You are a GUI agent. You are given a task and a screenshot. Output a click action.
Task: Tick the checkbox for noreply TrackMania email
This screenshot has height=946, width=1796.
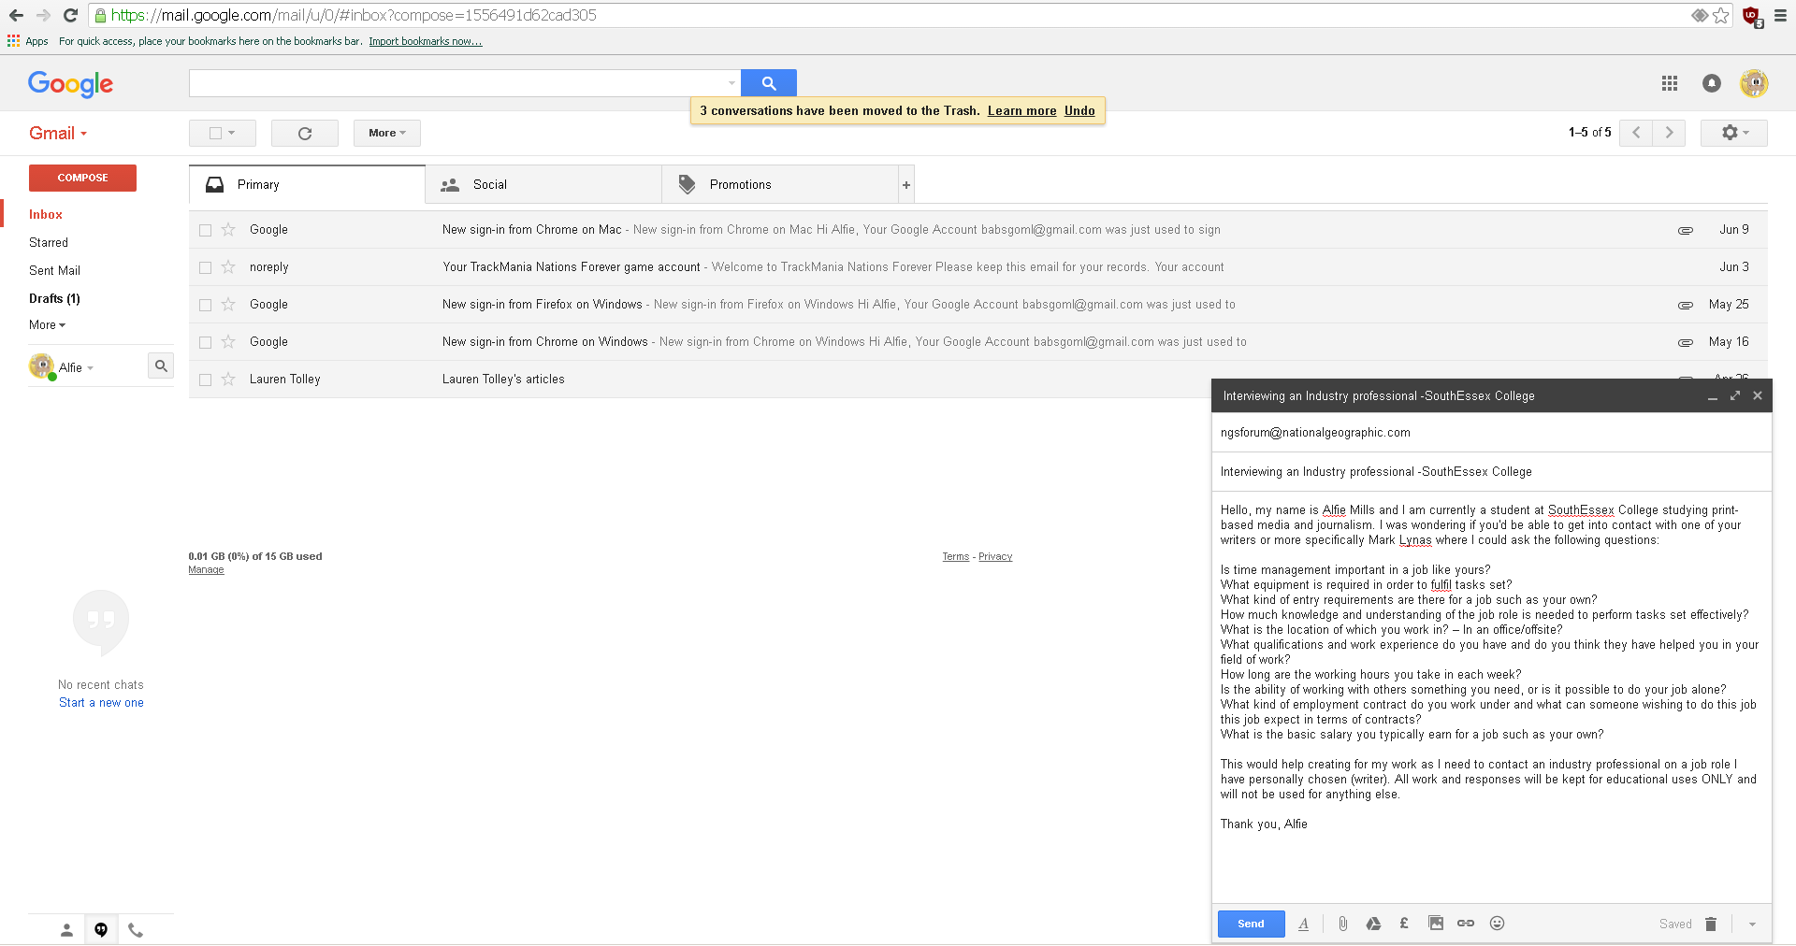coord(206,267)
